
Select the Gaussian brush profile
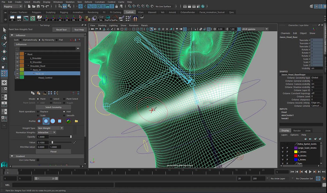39,121
